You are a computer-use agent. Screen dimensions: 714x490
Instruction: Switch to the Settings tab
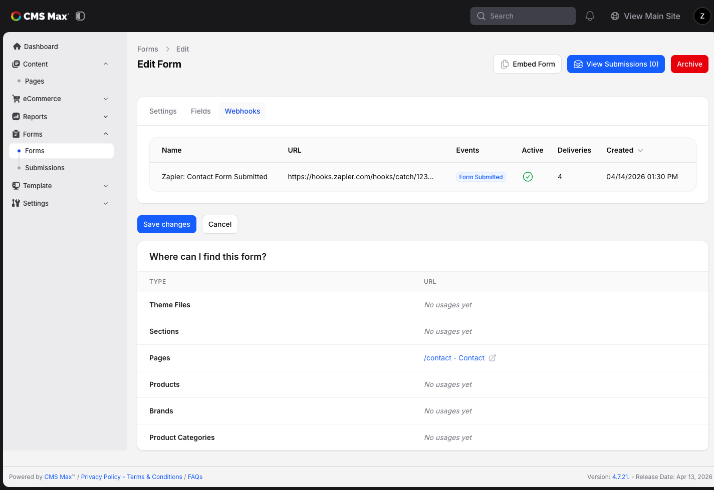click(x=163, y=111)
